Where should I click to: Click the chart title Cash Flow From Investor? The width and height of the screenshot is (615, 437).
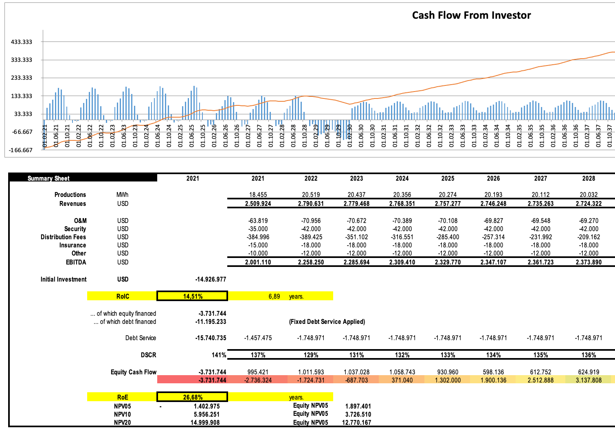pos(471,15)
